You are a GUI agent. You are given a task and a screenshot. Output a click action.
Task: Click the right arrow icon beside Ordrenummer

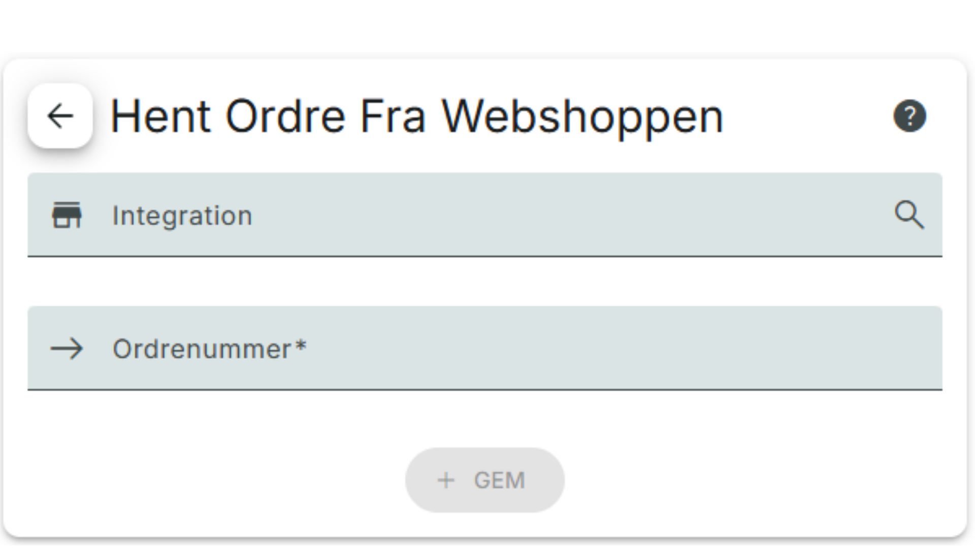coord(67,349)
